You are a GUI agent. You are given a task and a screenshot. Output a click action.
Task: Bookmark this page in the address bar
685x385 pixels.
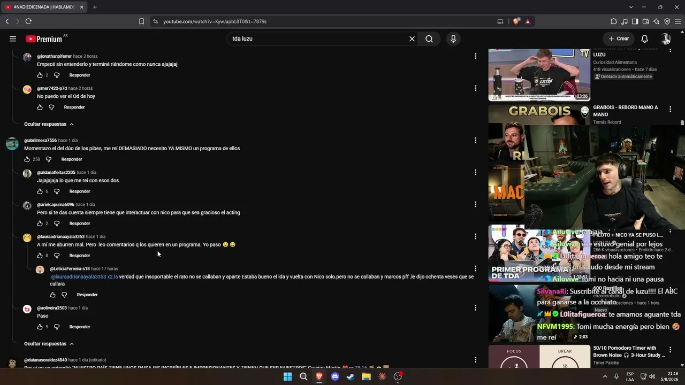tap(141, 21)
